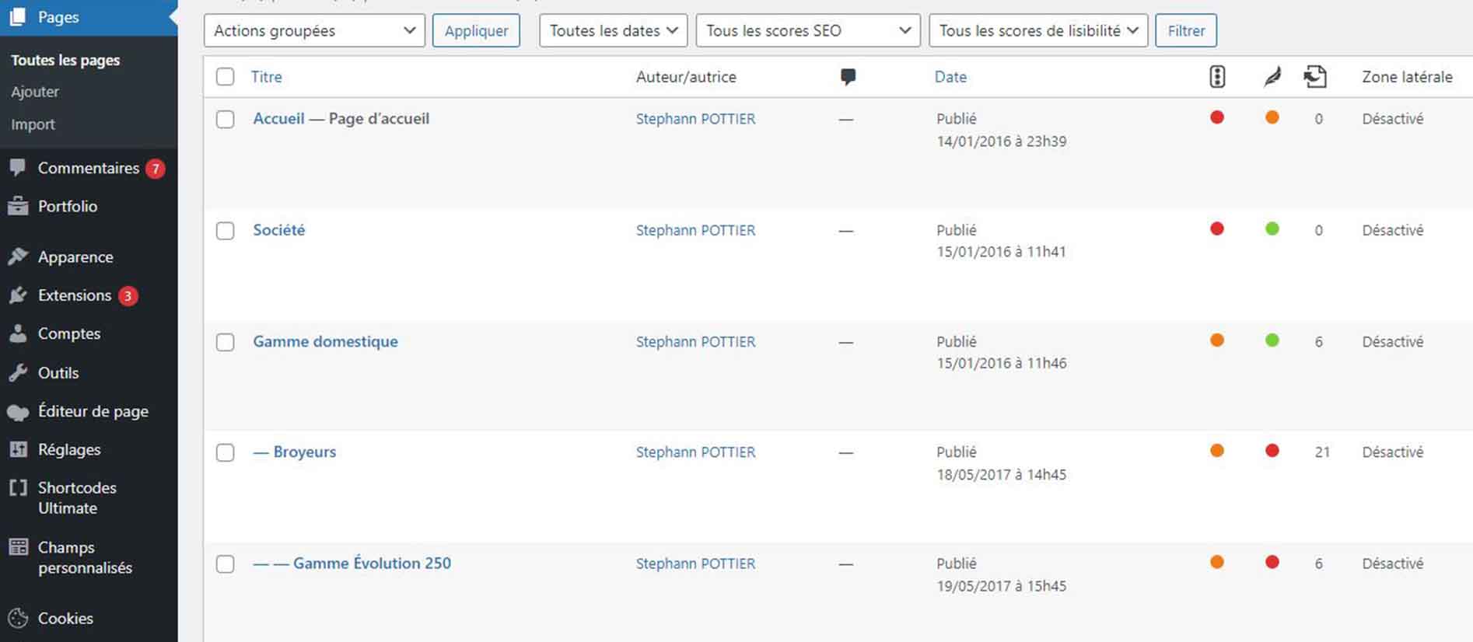The image size is (1473, 642).
Task: Click the incoming links column icon
Action: 1315,77
